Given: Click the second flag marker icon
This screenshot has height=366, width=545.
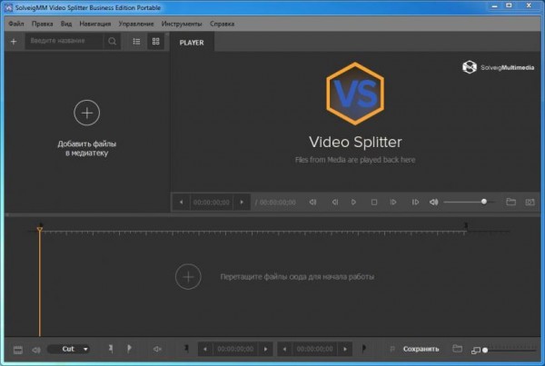Looking at the screenshot, I should (x=129, y=349).
